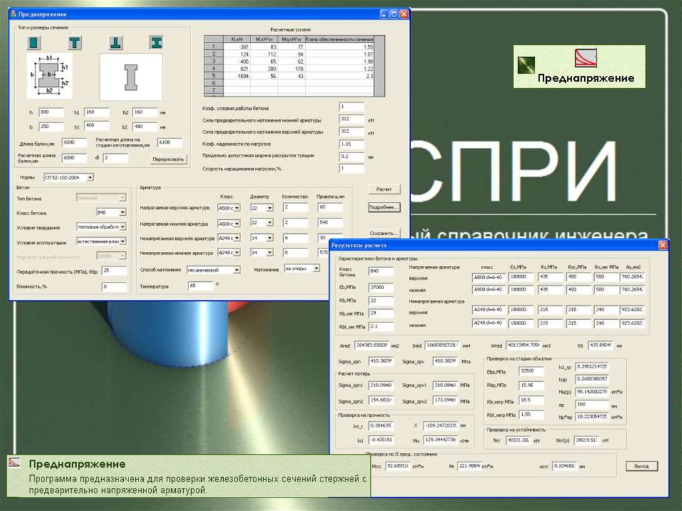The width and height of the screenshot is (682, 511).
Task: Open the Нормы СП 52-102-2004 dropdown
Action: pyautogui.click(x=91, y=177)
